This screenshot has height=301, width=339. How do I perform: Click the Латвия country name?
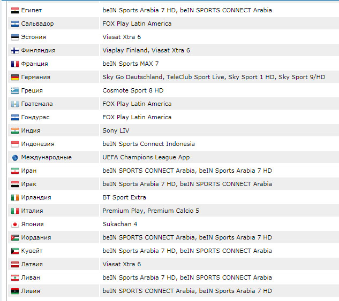[x=32, y=265]
